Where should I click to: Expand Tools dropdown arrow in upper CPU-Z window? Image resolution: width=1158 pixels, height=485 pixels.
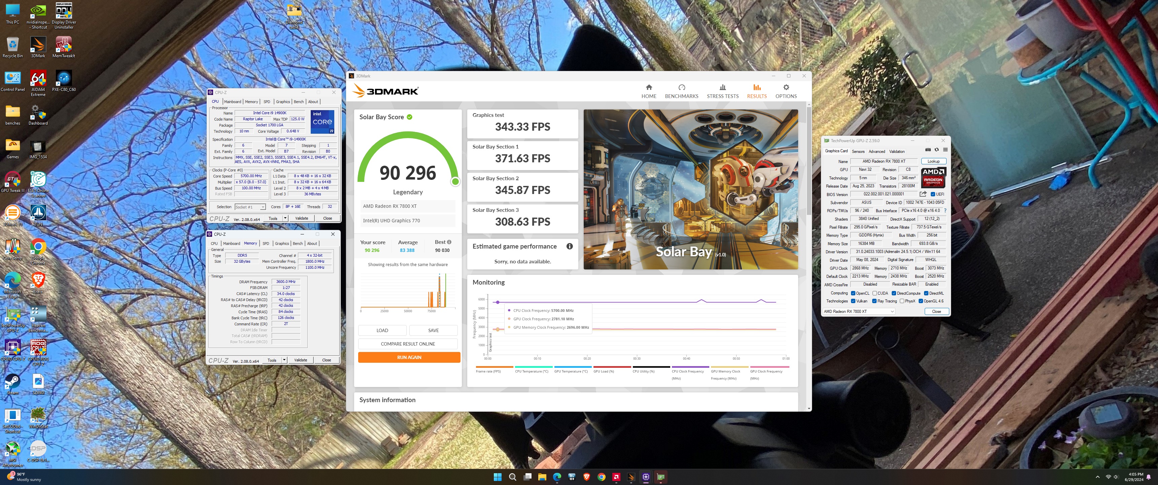tap(285, 218)
